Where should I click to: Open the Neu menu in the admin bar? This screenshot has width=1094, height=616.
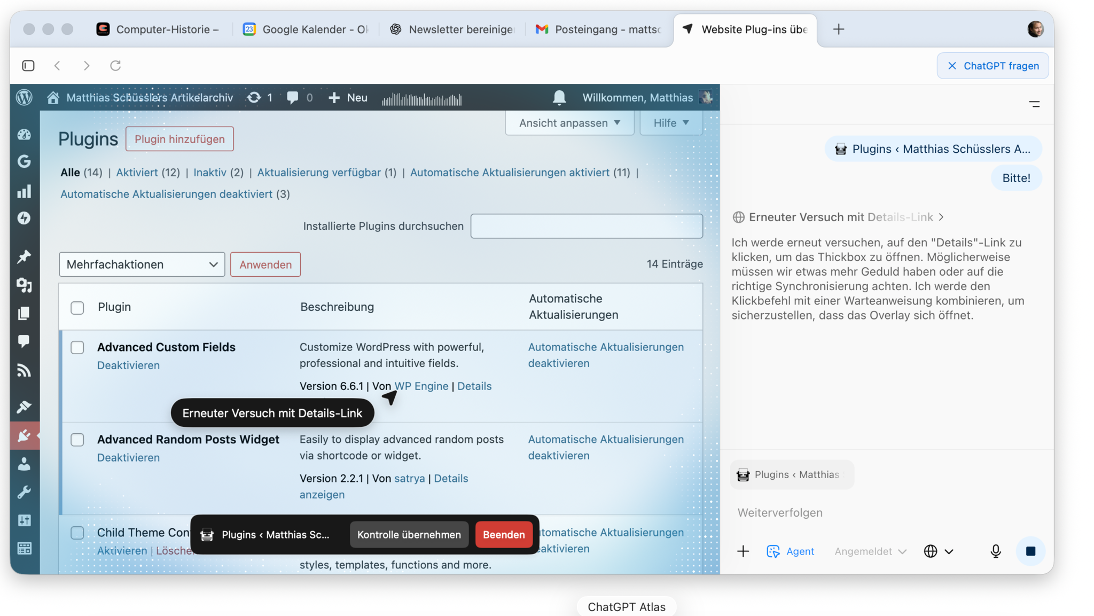[347, 97]
